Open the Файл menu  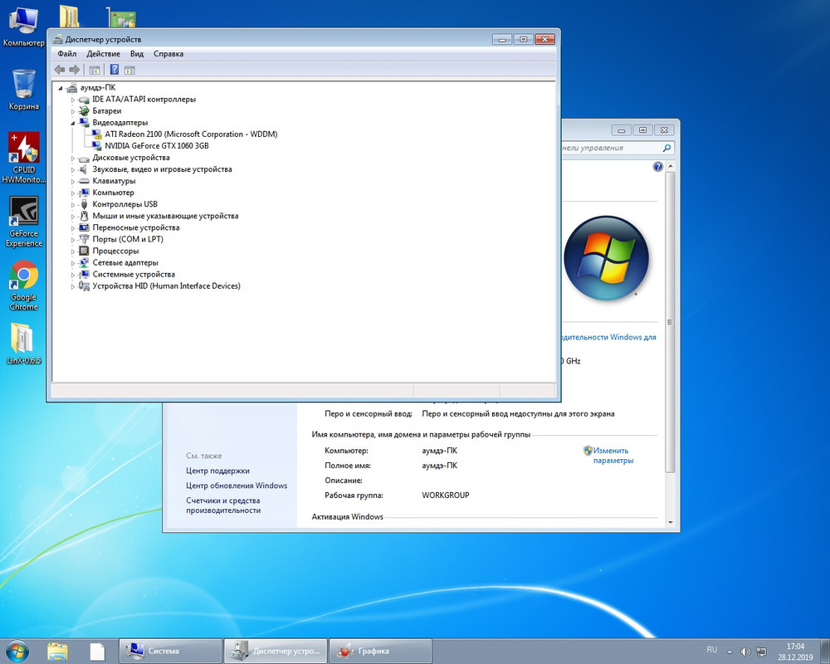[x=67, y=53]
